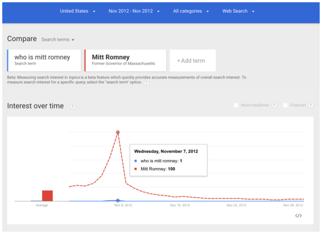Click the Compare heading
Screen dimensions: 322x235
[22, 39]
